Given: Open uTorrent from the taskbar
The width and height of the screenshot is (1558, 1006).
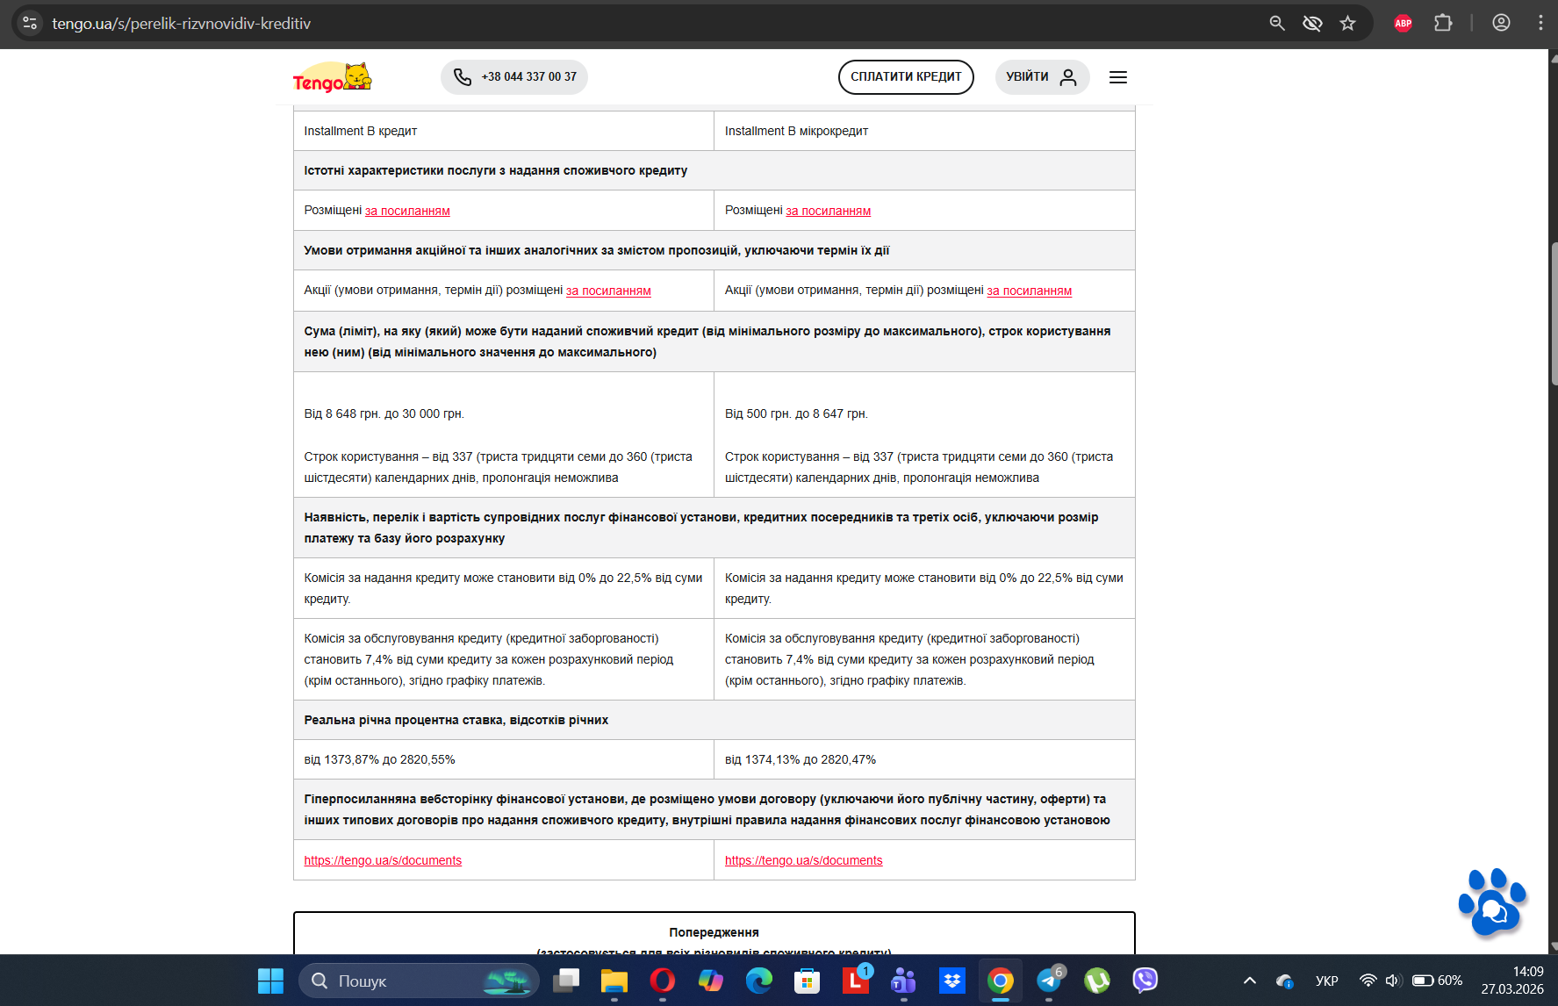Looking at the screenshot, I should coord(1096,981).
